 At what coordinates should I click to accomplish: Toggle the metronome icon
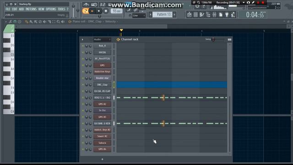click(86, 5)
